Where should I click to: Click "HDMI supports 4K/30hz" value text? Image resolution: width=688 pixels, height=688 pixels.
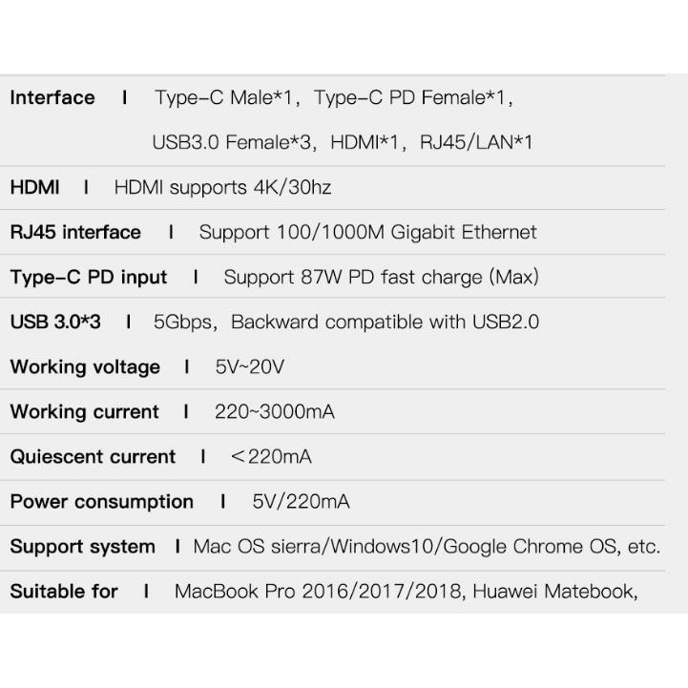(x=222, y=187)
